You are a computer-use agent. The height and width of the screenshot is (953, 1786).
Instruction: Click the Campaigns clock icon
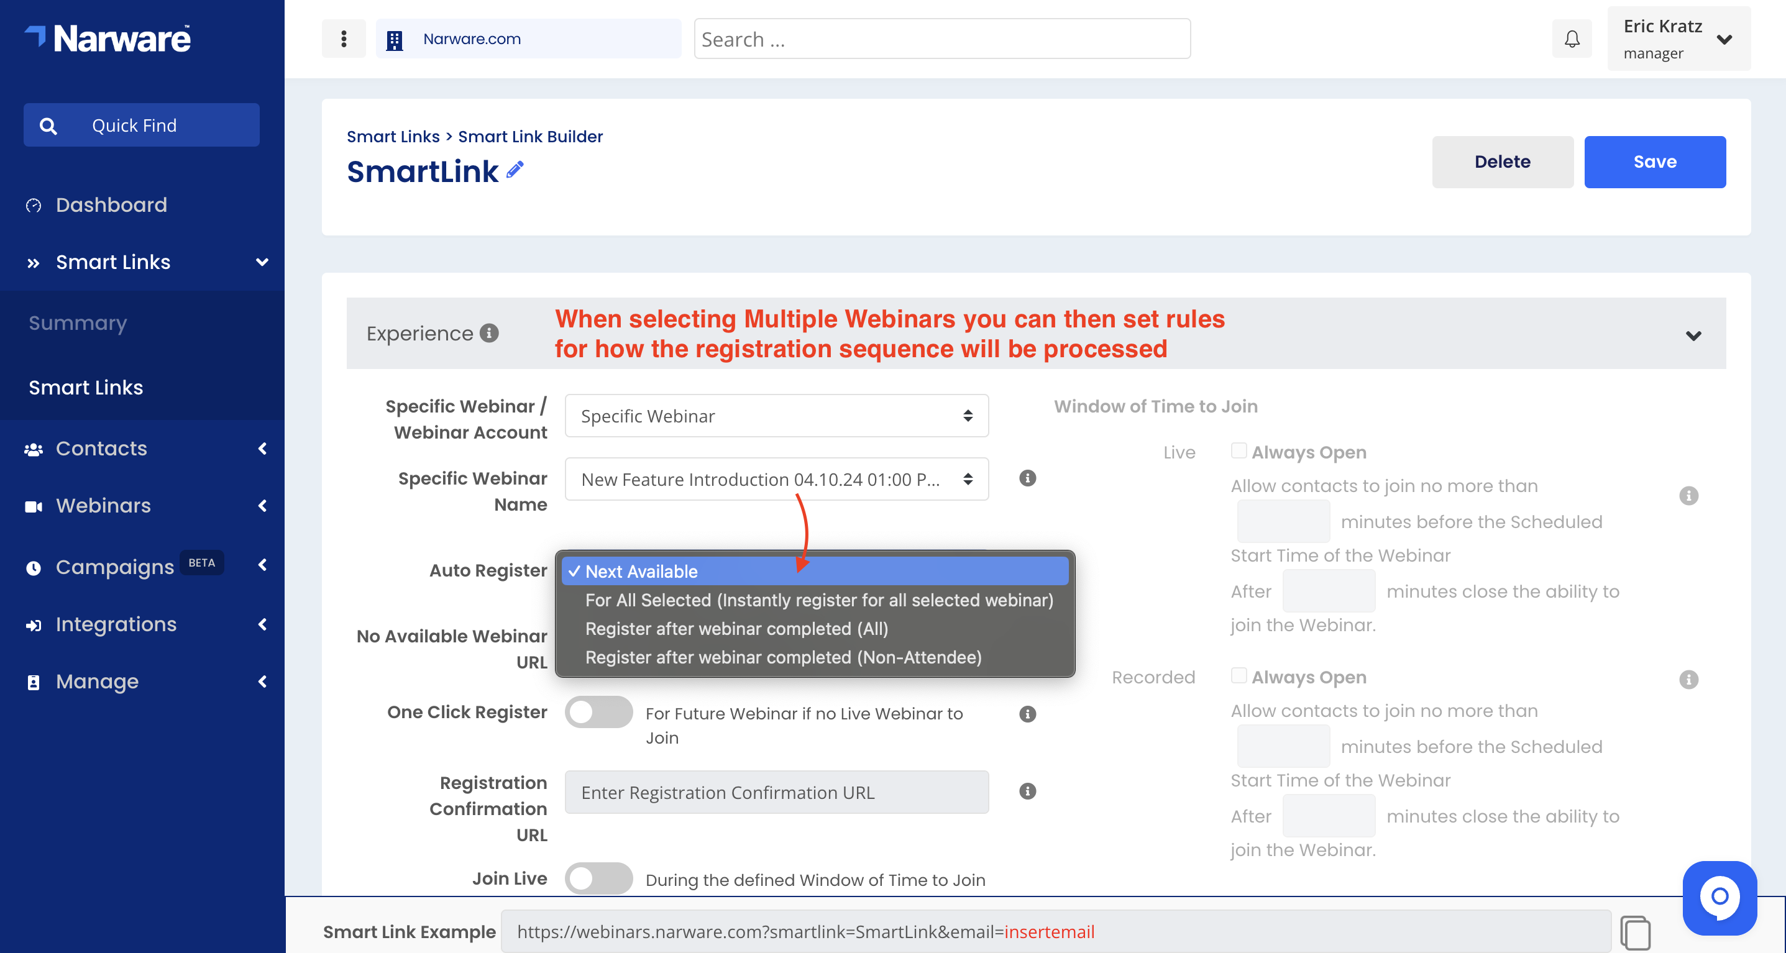(34, 568)
